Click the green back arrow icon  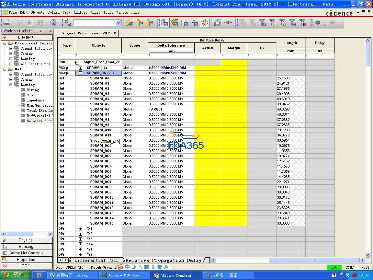[x=318, y=23]
